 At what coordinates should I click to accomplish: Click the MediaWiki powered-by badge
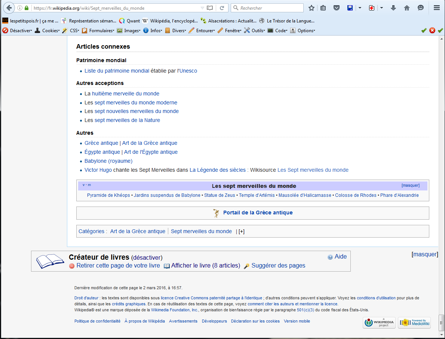tap(414, 323)
